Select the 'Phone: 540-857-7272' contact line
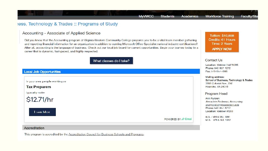 point(218,68)
